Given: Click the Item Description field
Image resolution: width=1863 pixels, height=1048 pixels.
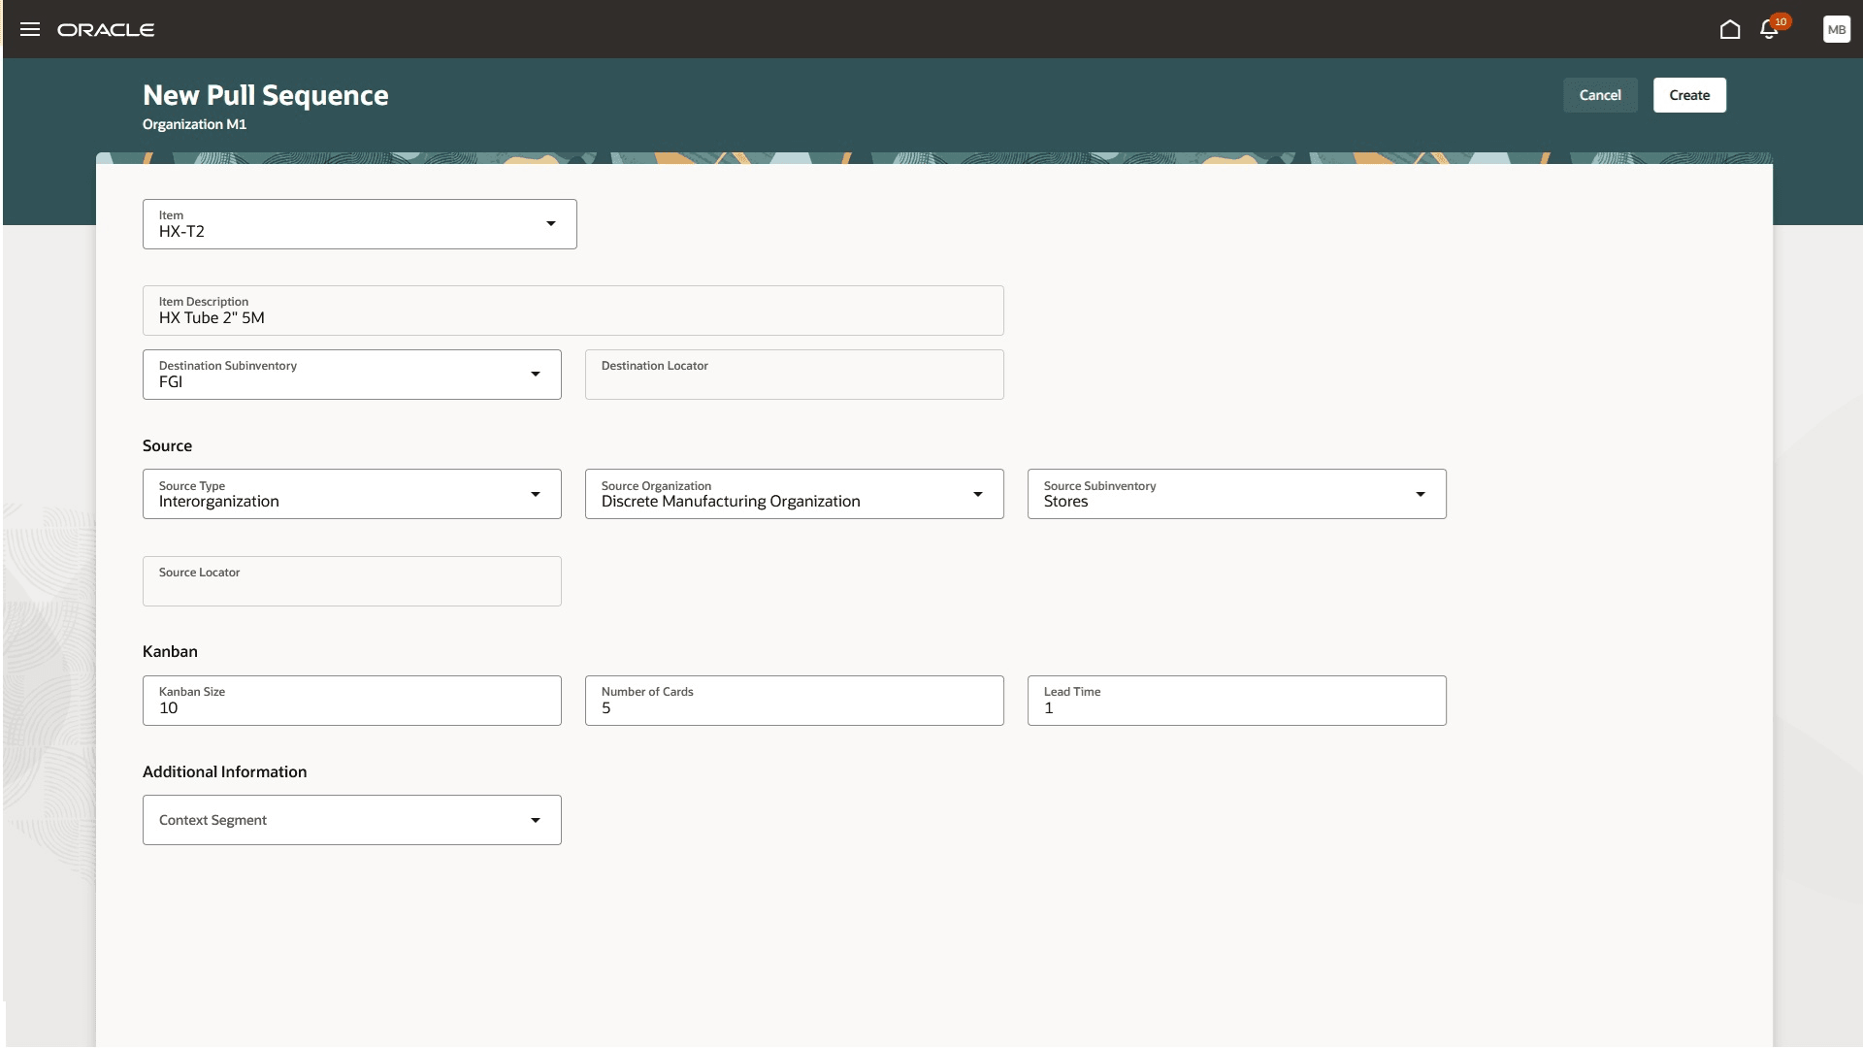Looking at the screenshot, I should click(572, 311).
